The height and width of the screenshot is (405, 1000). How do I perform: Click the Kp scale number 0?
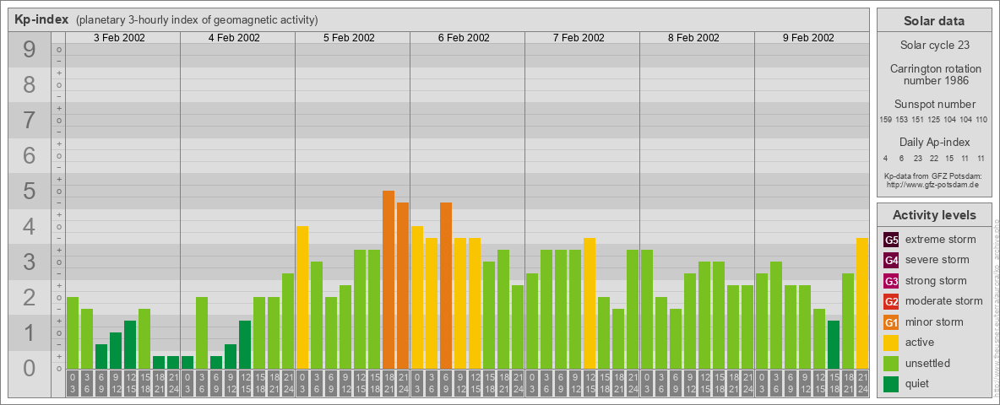tap(30, 368)
